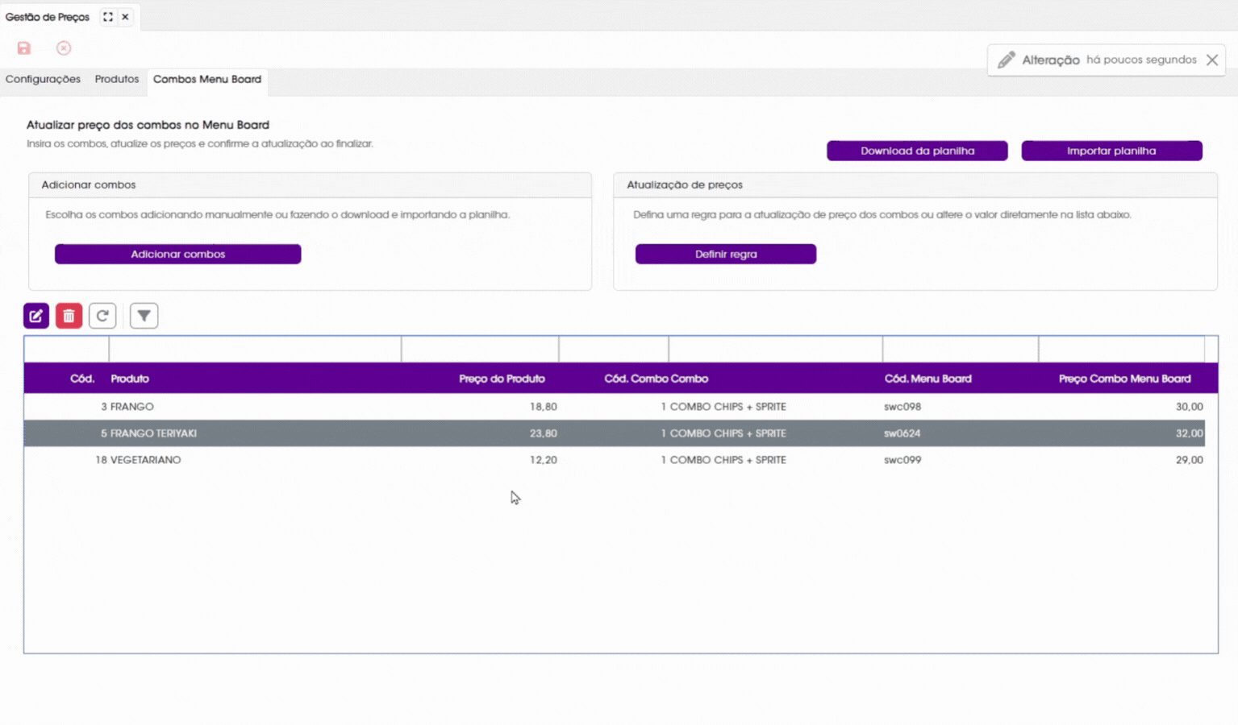Select the VEGETARIANO product row

tap(615, 460)
